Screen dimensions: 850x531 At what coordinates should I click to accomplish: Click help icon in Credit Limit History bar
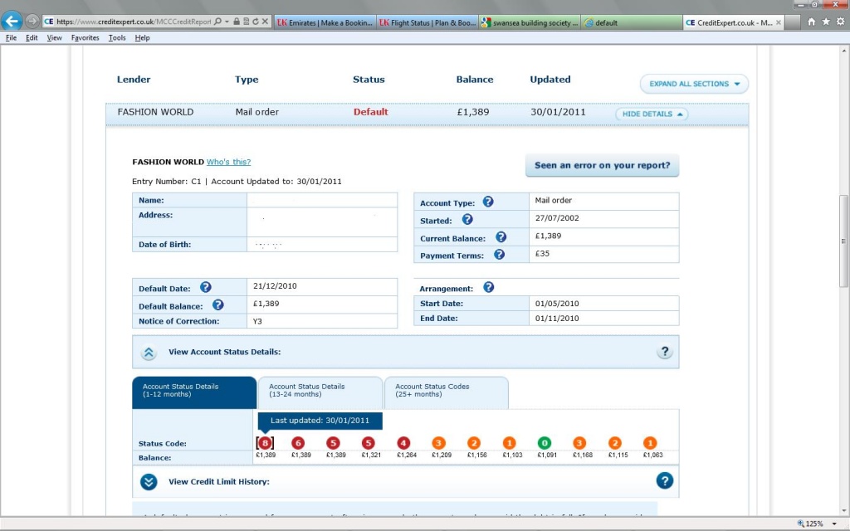tap(664, 480)
